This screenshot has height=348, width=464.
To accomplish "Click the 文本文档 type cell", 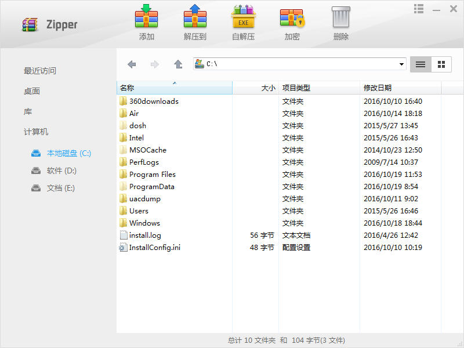I will 296,235.
